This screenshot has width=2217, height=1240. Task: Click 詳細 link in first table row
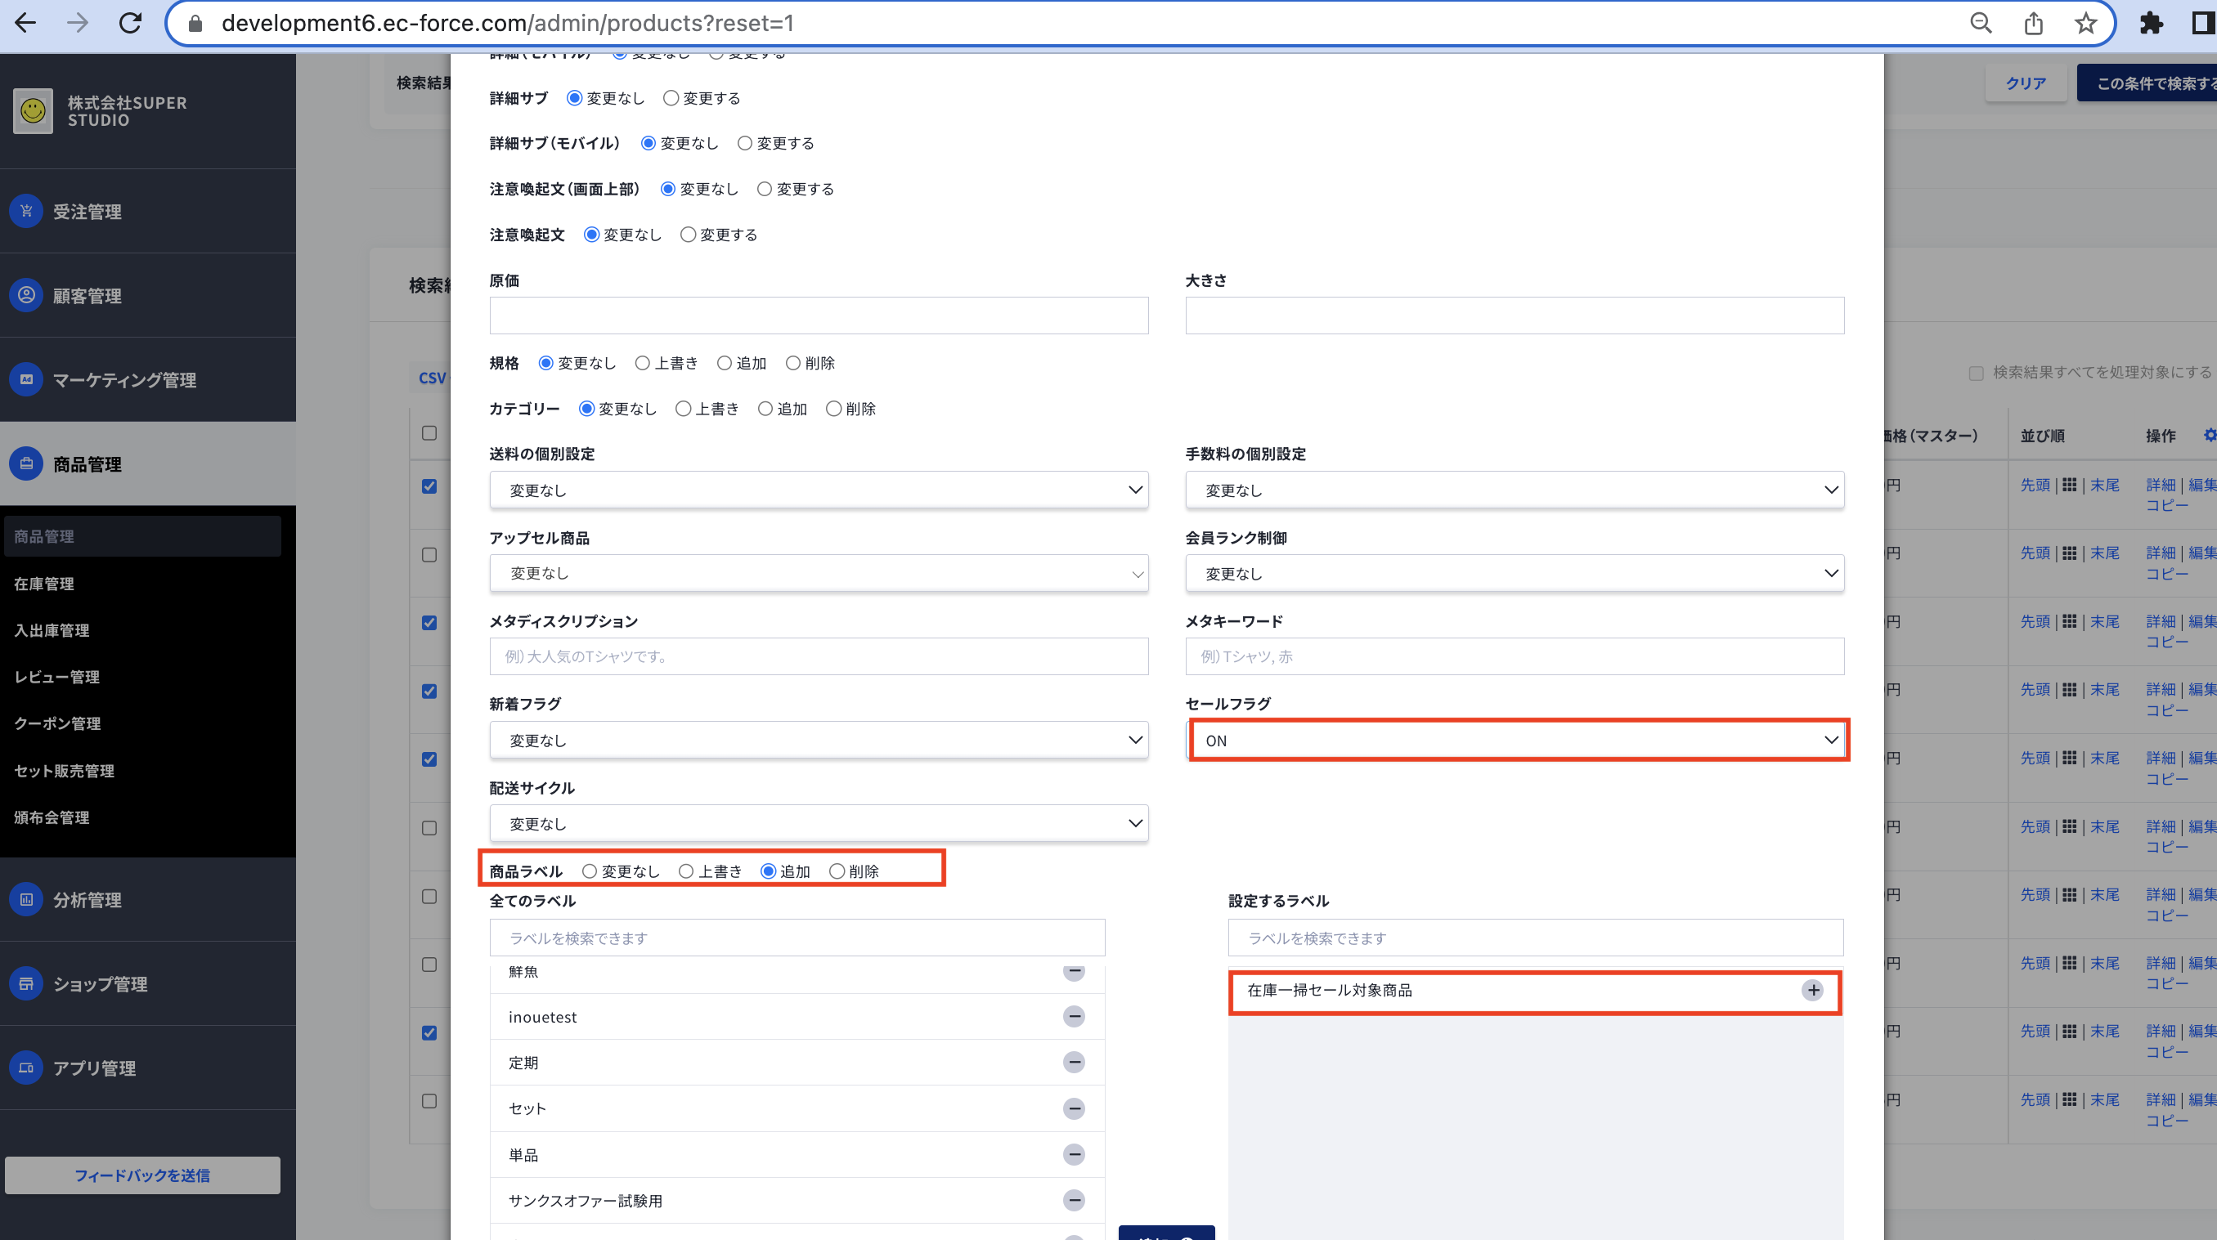click(x=2161, y=485)
